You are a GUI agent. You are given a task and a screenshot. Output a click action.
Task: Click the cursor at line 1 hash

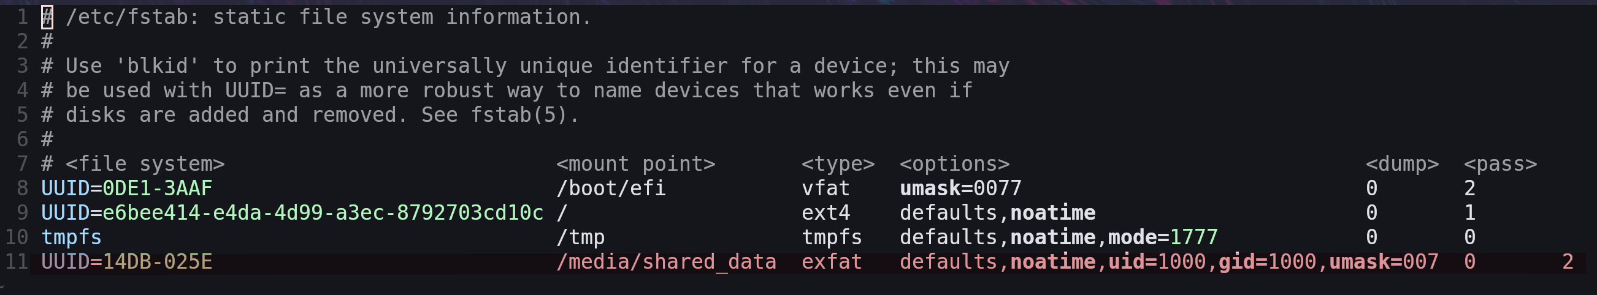tap(47, 17)
